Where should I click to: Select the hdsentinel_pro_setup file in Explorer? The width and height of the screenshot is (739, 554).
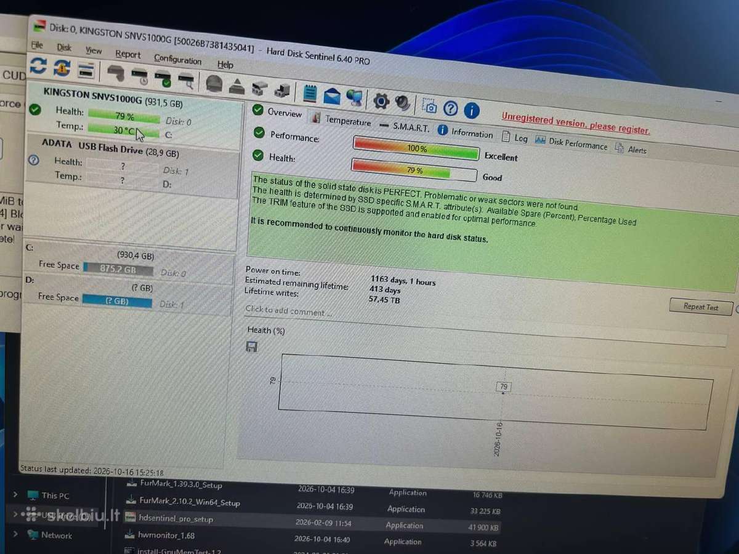point(176,518)
